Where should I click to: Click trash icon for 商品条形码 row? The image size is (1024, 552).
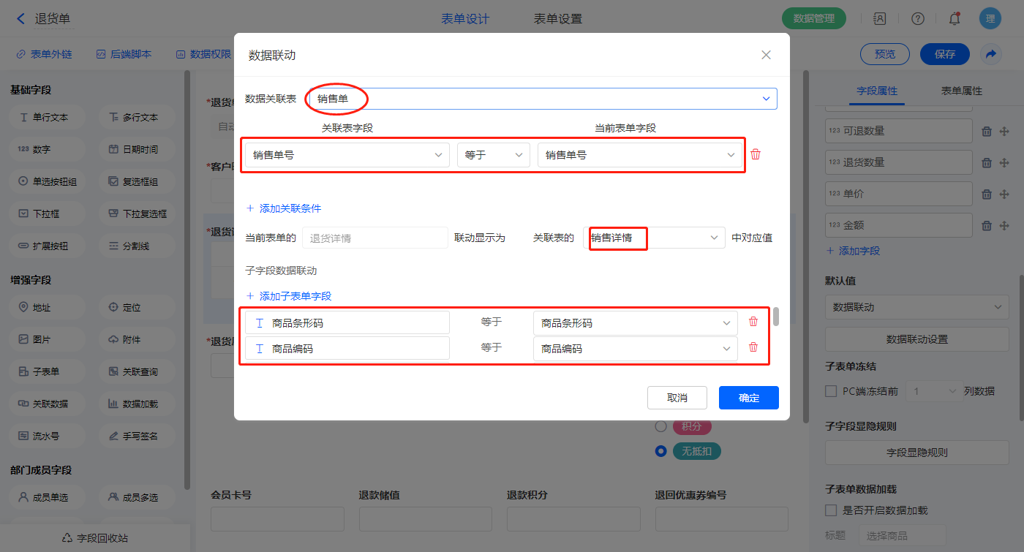753,322
